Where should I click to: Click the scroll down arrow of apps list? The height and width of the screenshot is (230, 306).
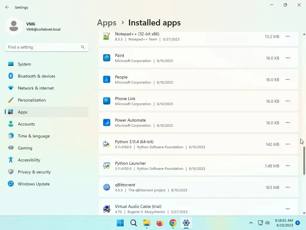coord(304,213)
